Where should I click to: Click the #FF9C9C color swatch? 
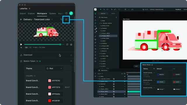[x=50, y=80]
